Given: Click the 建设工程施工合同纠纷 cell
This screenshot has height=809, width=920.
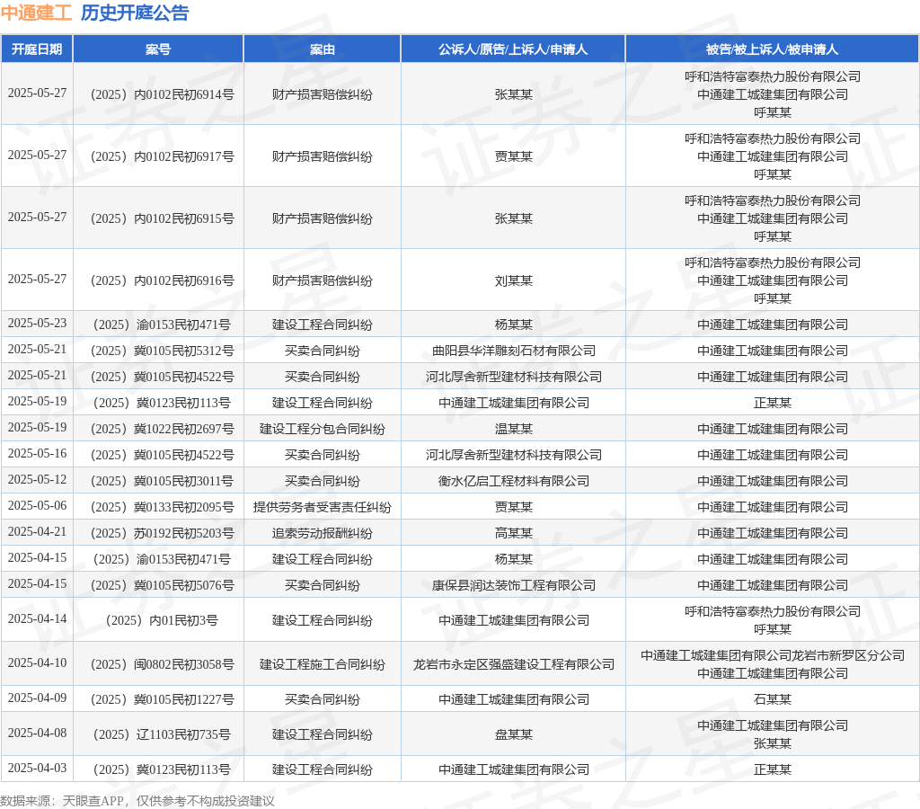Looking at the screenshot, I should pos(323,664).
